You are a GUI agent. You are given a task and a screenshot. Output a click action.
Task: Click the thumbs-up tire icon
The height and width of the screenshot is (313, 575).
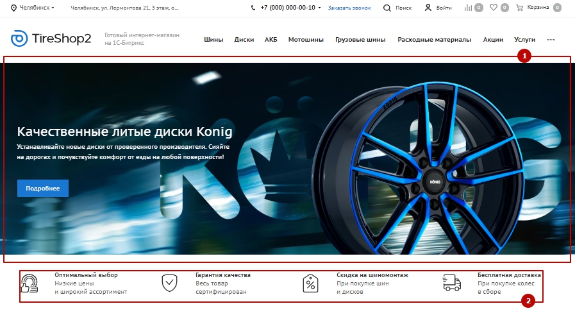click(x=29, y=283)
